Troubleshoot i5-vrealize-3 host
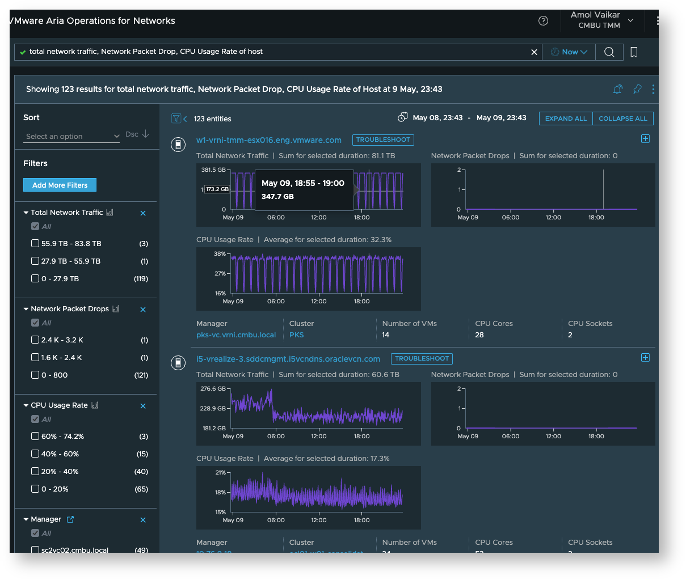The height and width of the screenshot is (580, 686). tap(422, 358)
